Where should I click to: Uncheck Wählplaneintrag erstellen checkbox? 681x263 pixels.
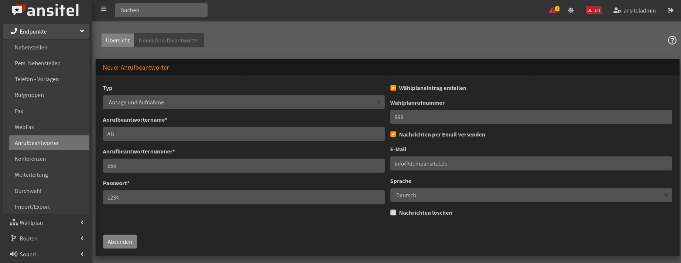click(x=393, y=88)
